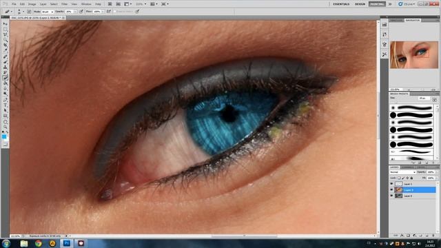Select the Brush tool in the toolbox
Screen dimensions: 441x248
[x=5, y=62]
